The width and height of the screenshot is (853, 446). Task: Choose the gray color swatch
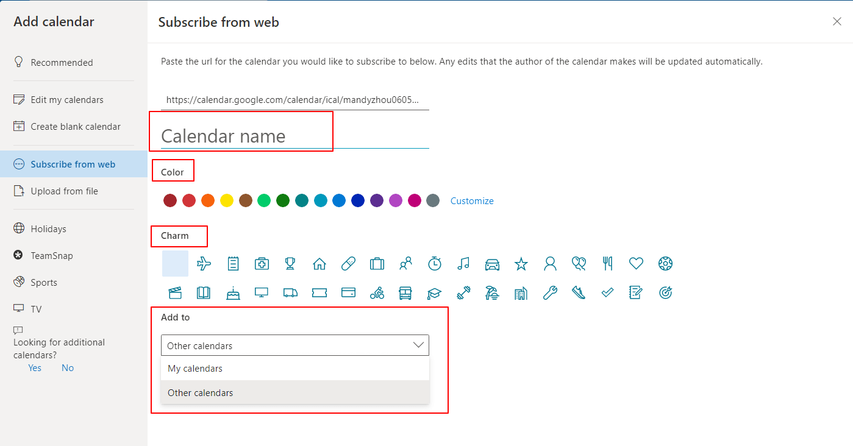(433, 200)
